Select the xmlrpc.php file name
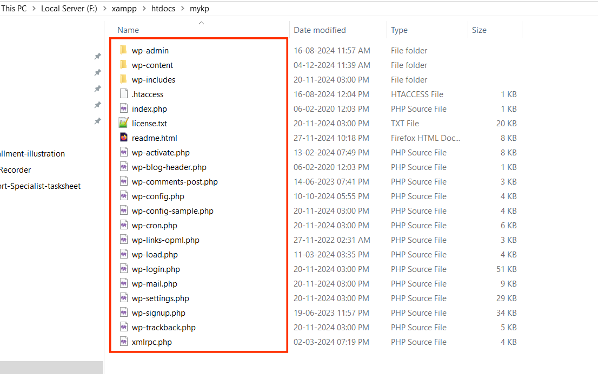Viewport: 598px width, 374px height. click(152, 342)
